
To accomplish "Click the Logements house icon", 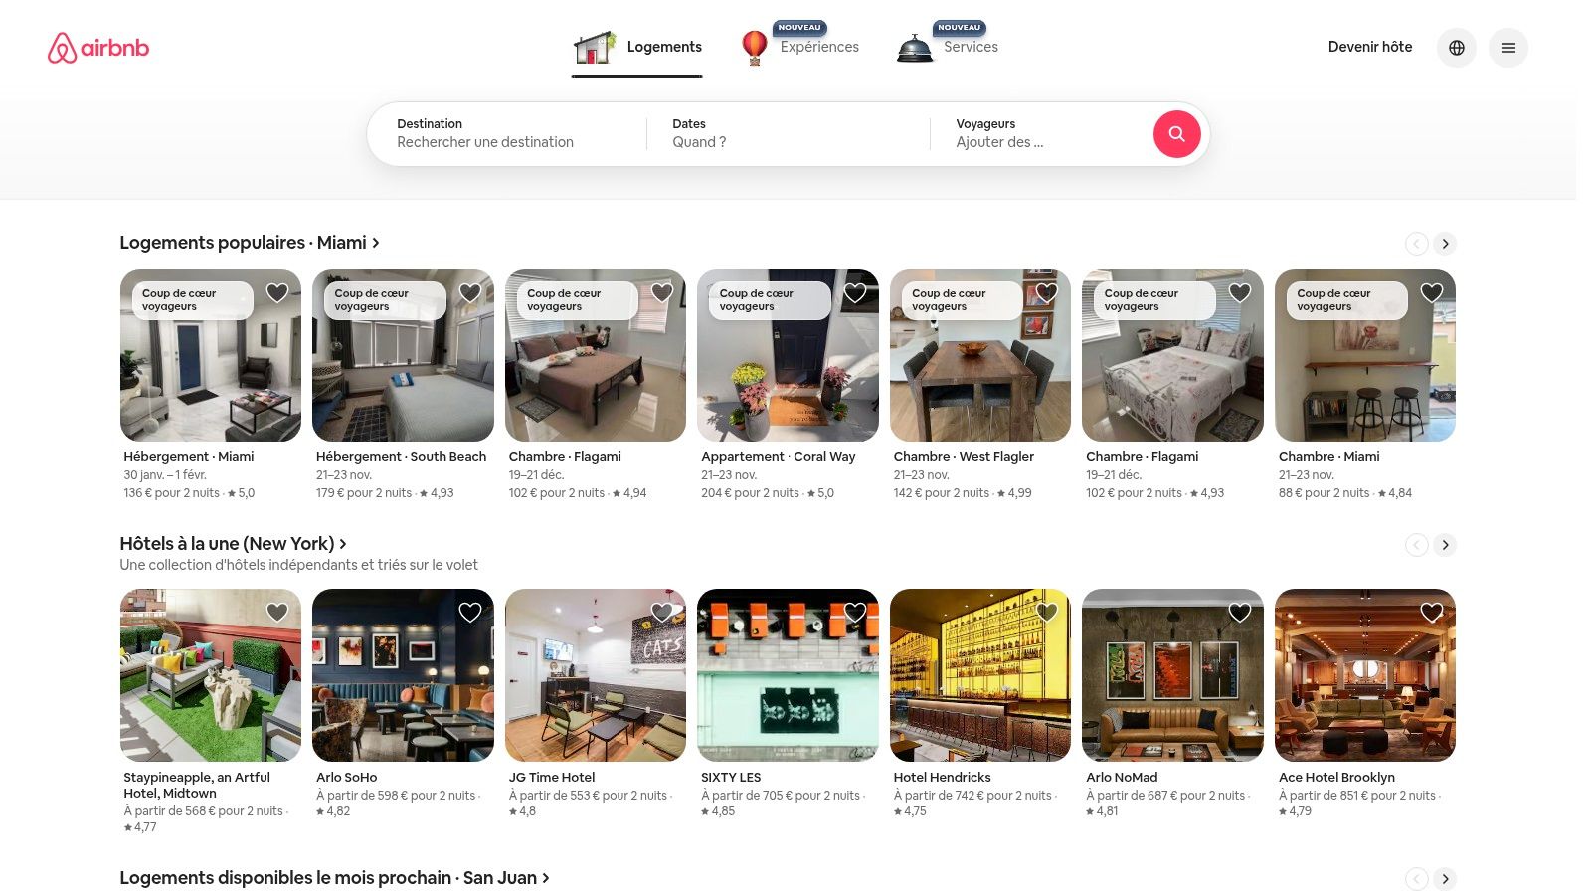I will click(x=595, y=47).
